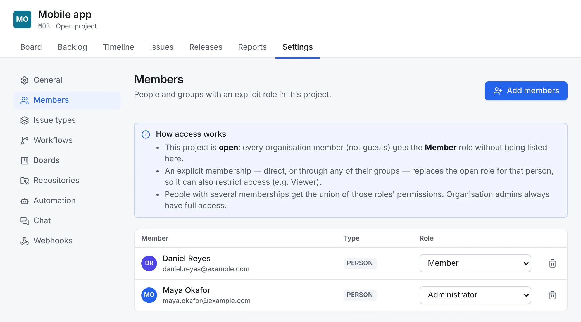Screen dimensions: 581x322
Task: Switch to the Releases tab
Action: click(206, 47)
